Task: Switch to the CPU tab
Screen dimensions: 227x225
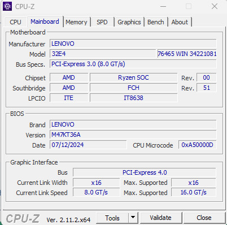Action: [15, 22]
